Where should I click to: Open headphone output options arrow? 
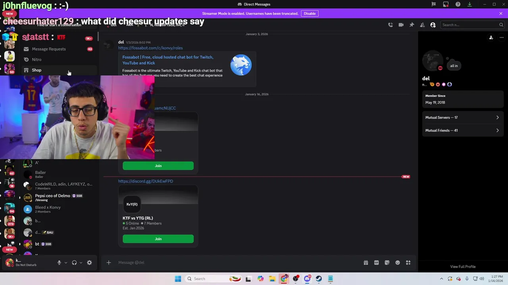click(x=81, y=262)
